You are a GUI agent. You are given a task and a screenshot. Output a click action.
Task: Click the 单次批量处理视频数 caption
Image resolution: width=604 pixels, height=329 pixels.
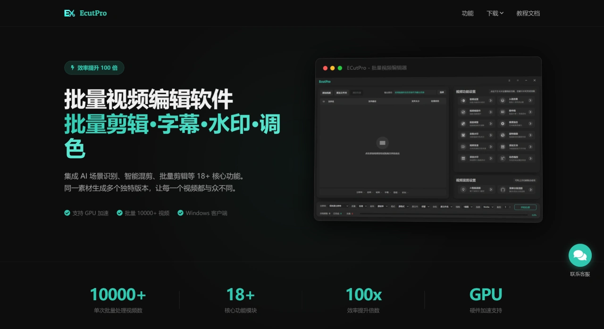[x=118, y=311]
